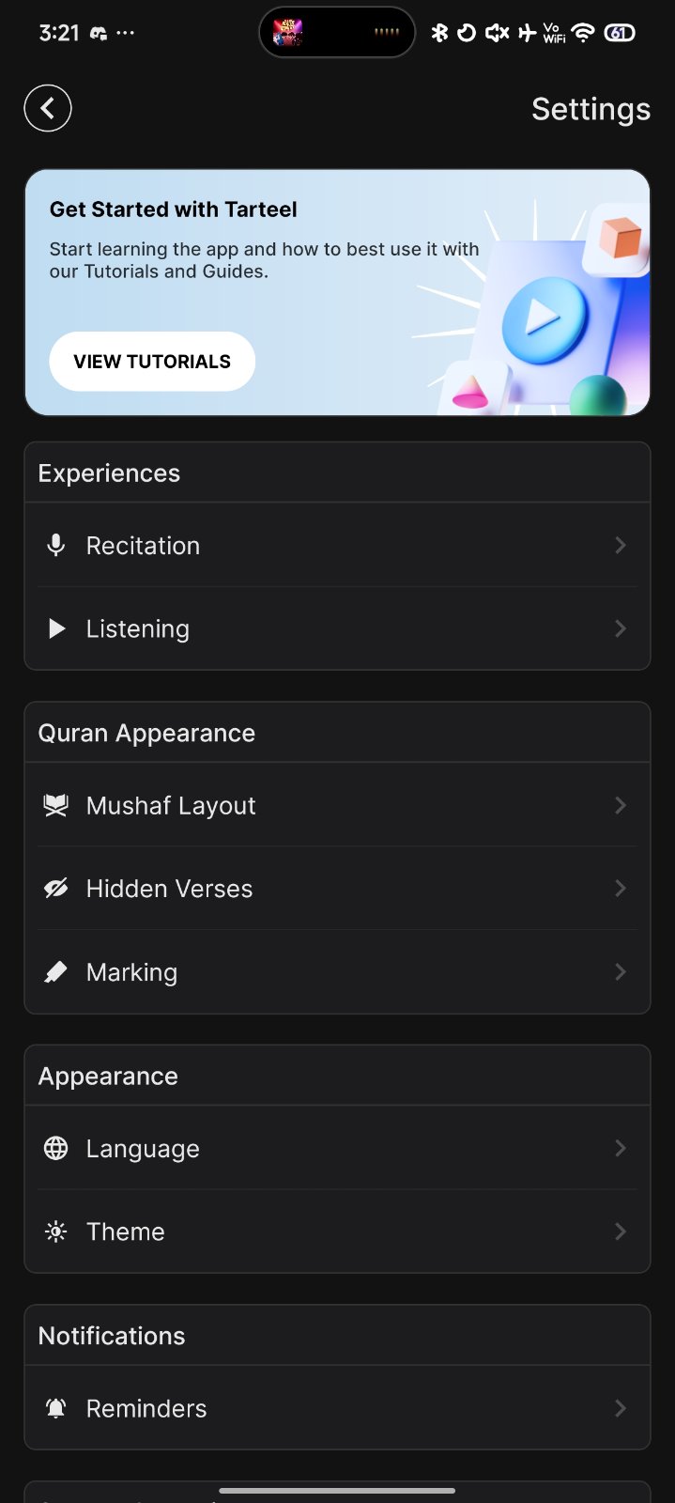Open the Marking settings row
Viewport: 675px width, 1503px height.
tap(131, 972)
